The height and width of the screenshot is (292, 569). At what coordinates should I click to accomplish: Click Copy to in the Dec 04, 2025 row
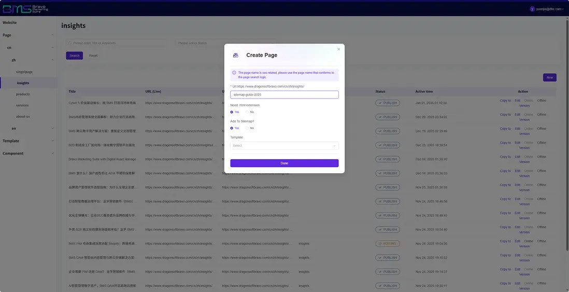coord(505,157)
